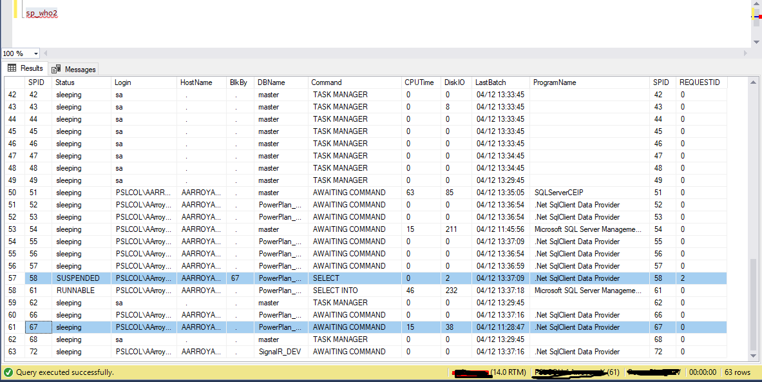Click the Results tab grid icon
Viewport: 762px width, 382px height.
click(x=13, y=68)
